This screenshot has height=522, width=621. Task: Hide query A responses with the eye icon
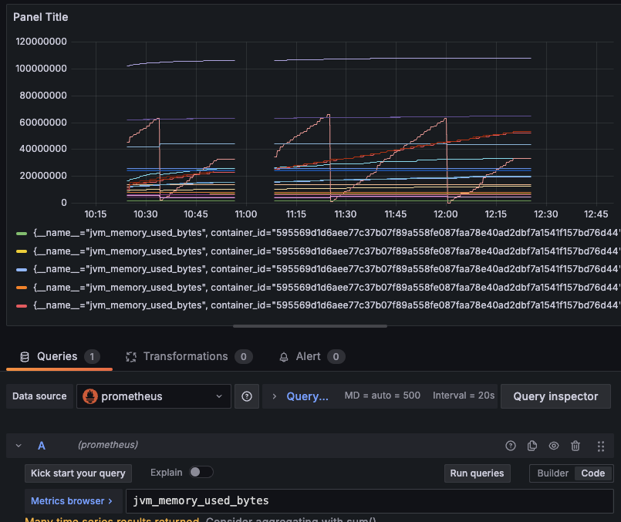pyautogui.click(x=553, y=445)
